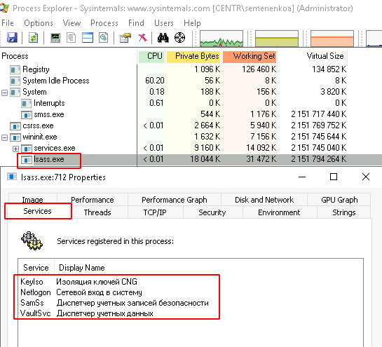
Task: Switch to the Threads tab
Action: coord(97,212)
